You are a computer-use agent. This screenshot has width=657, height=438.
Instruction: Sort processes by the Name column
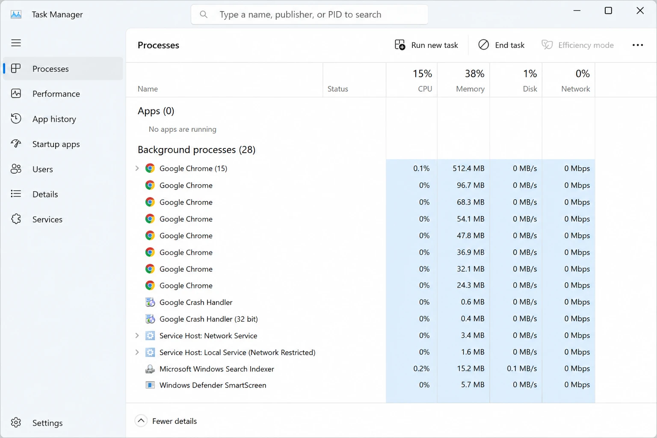(225, 80)
